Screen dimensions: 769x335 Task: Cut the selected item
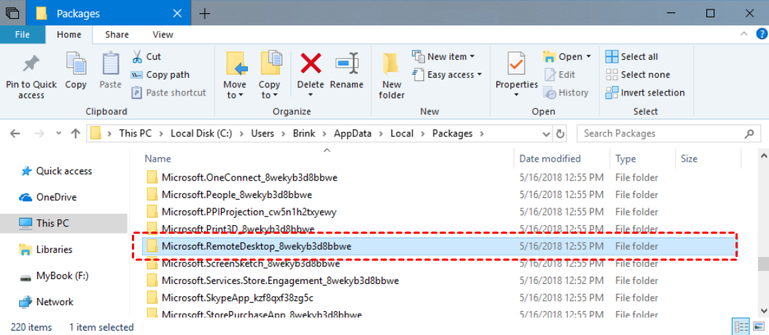[x=147, y=57]
